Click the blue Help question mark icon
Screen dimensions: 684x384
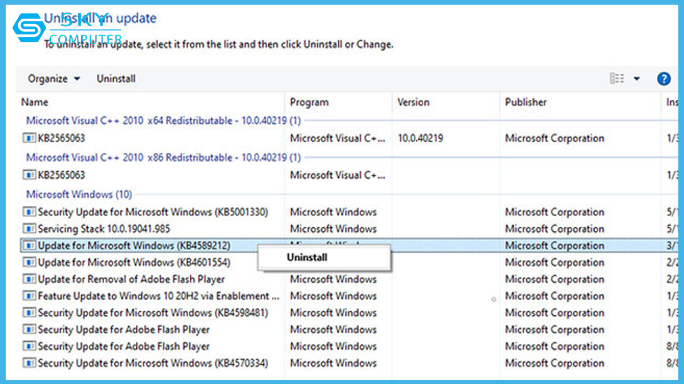tap(664, 78)
